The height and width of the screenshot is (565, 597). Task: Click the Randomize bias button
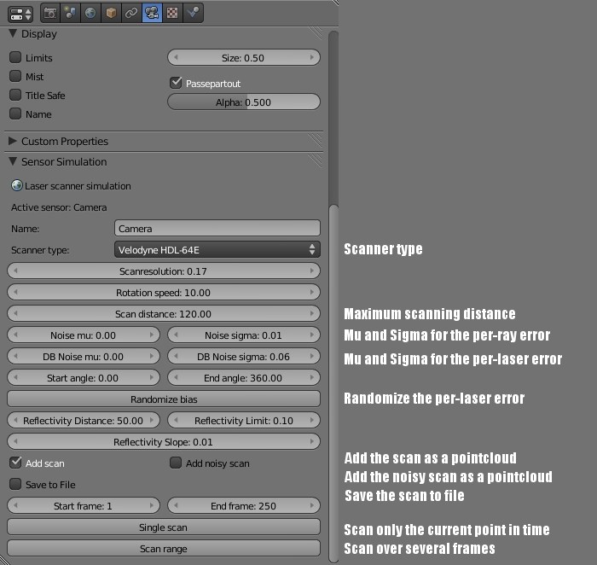coord(164,399)
